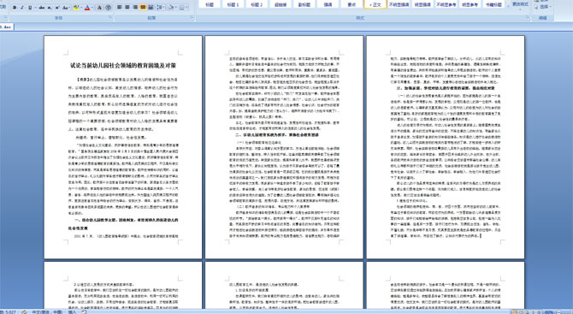Image resolution: width=573 pixels, height=314 pixels.
Task: Toggle justified alignment button
Action: pos(143,7)
